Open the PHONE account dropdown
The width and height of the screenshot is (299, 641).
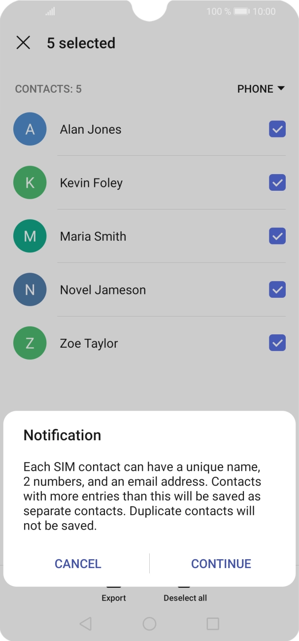(x=261, y=89)
